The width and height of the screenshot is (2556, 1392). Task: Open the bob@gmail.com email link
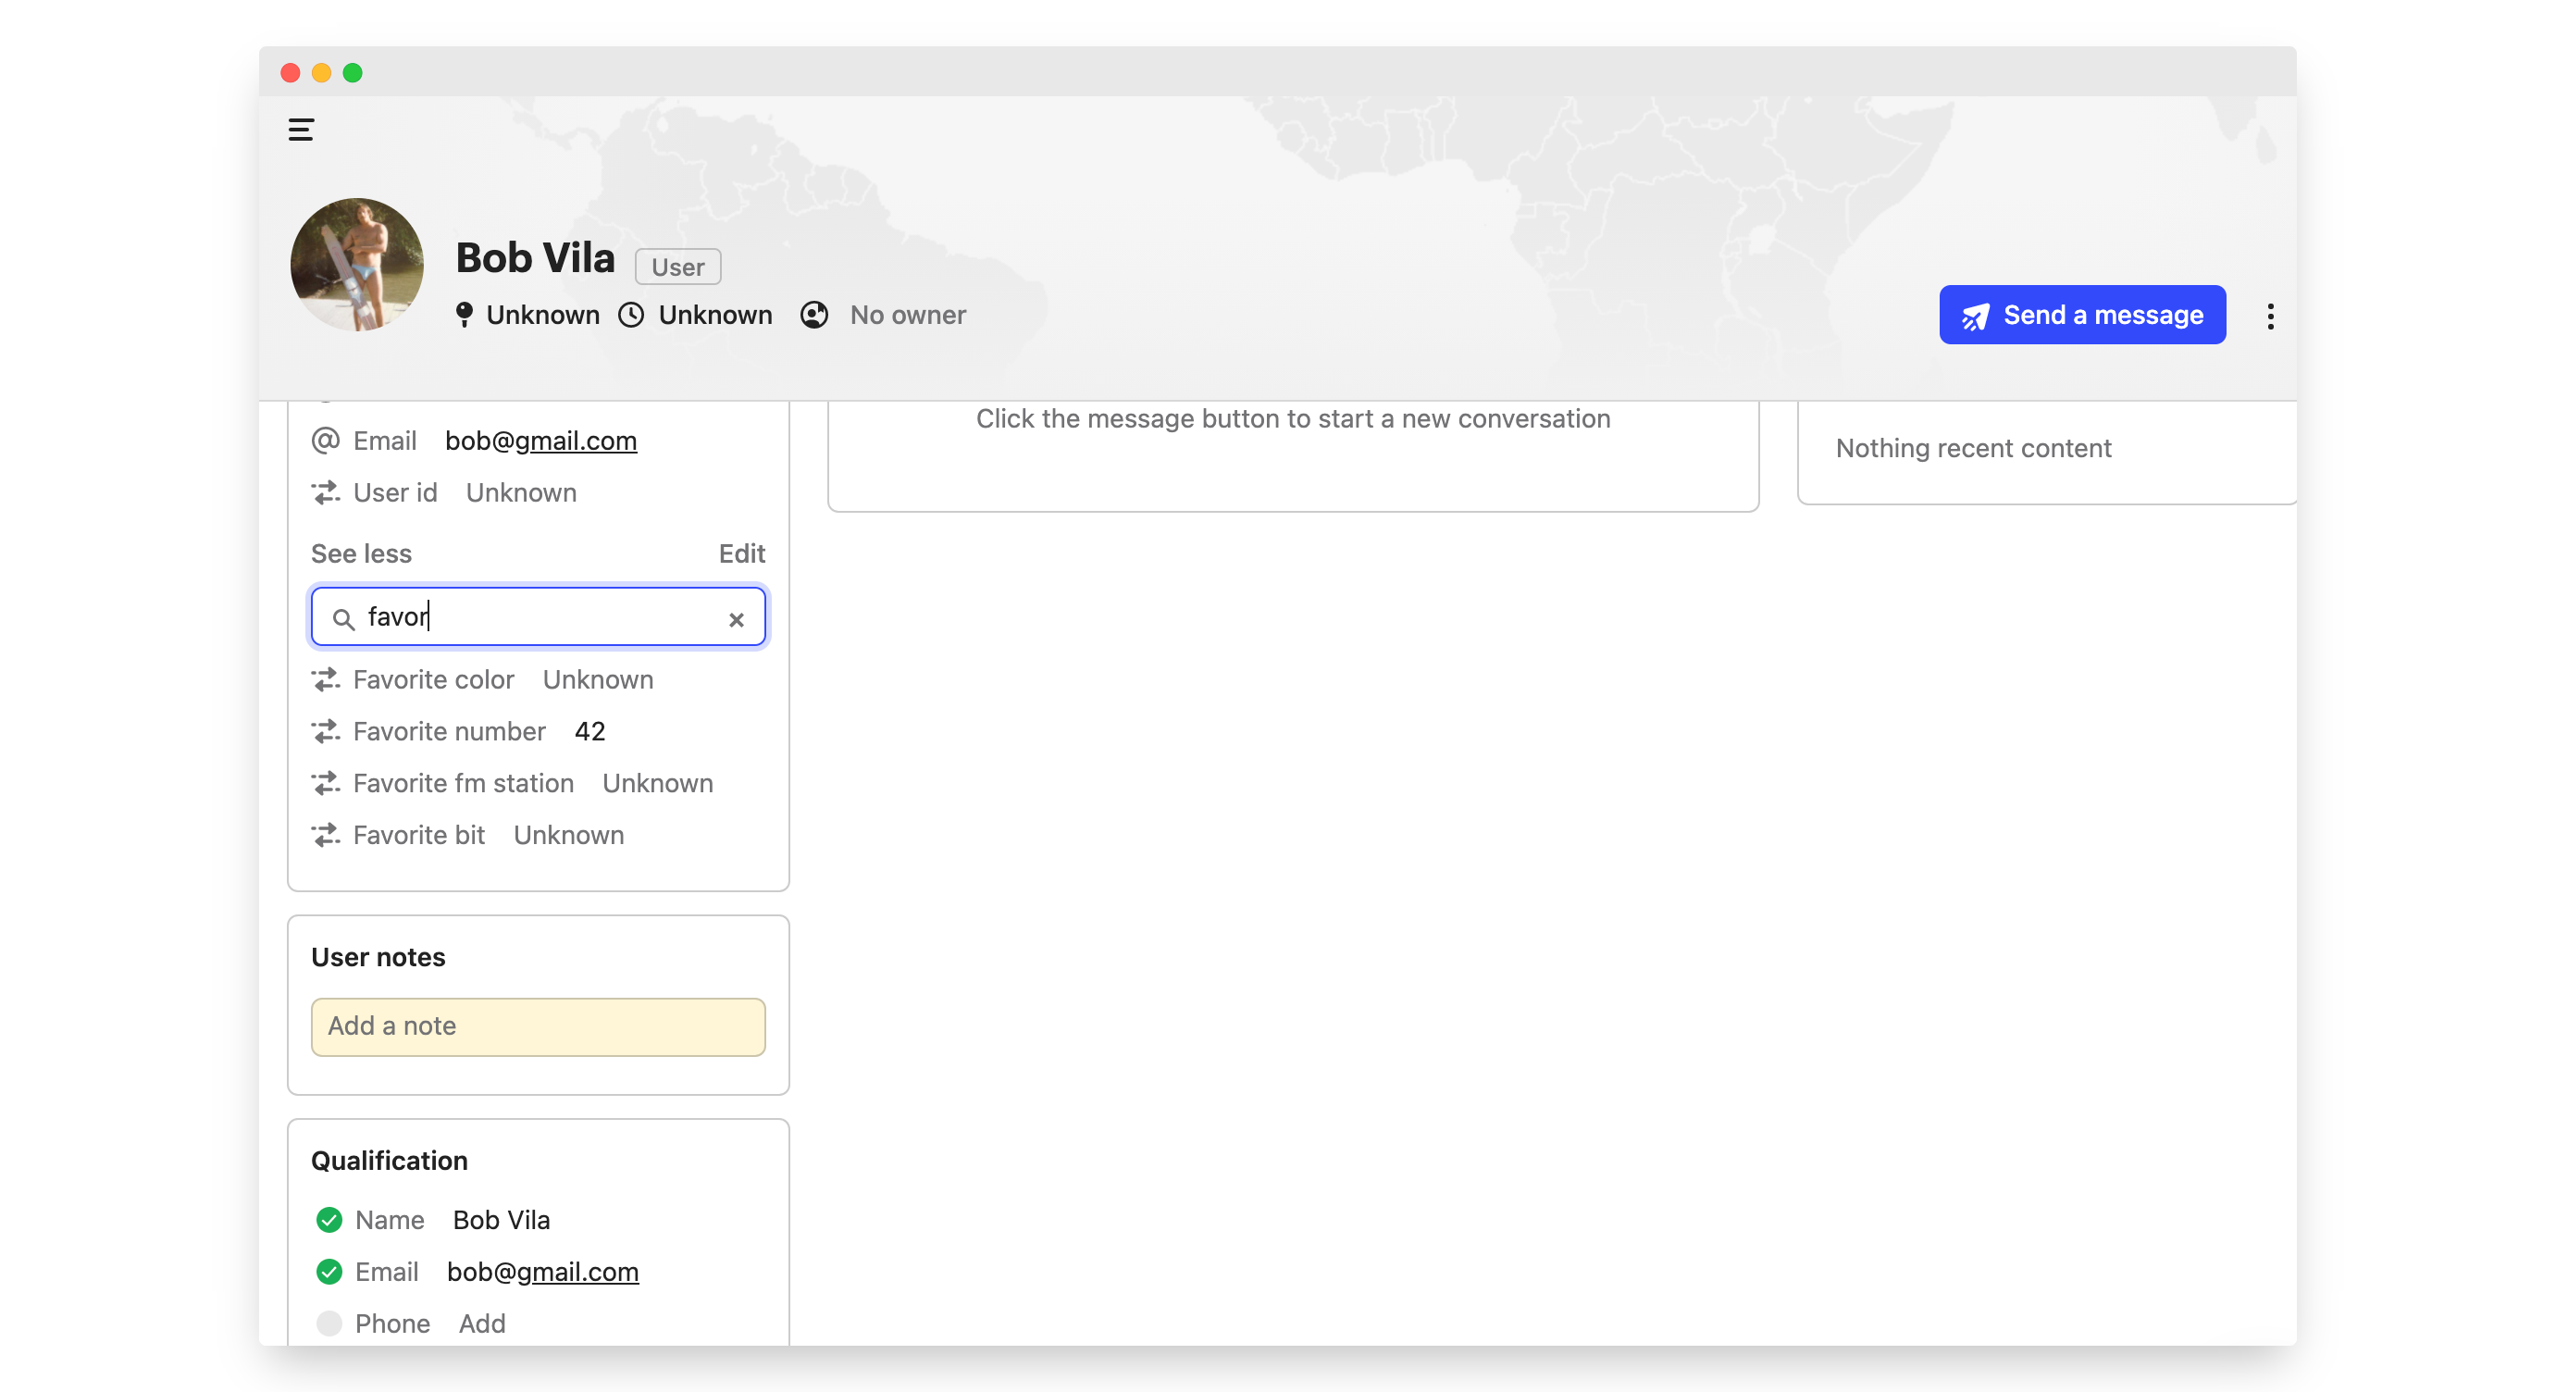point(540,441)
